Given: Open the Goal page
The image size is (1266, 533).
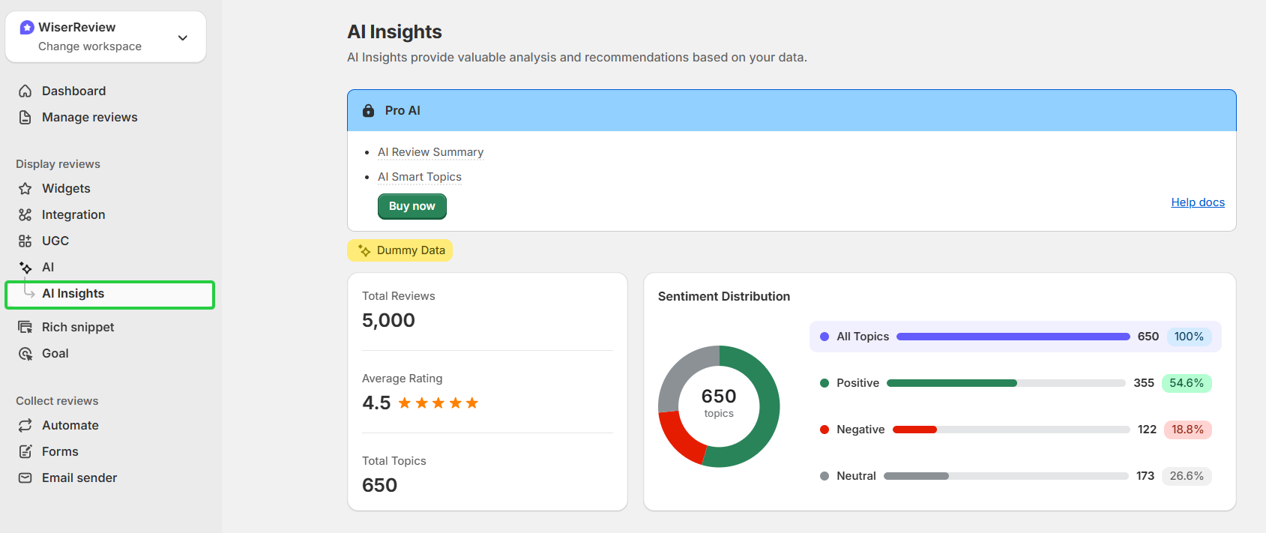Looking at the screenshot, I should [55, 353].
